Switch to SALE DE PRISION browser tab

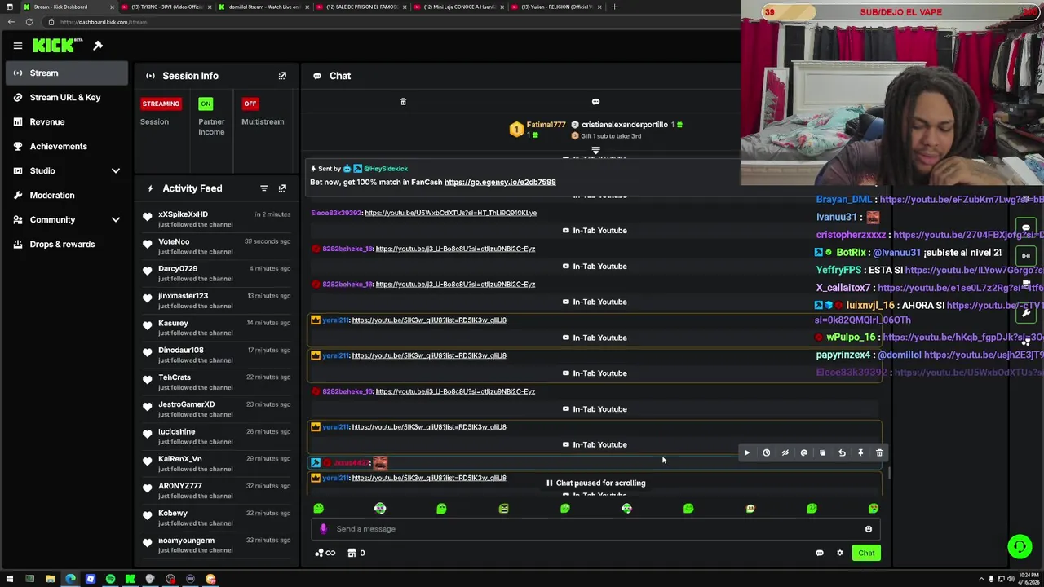360,7
